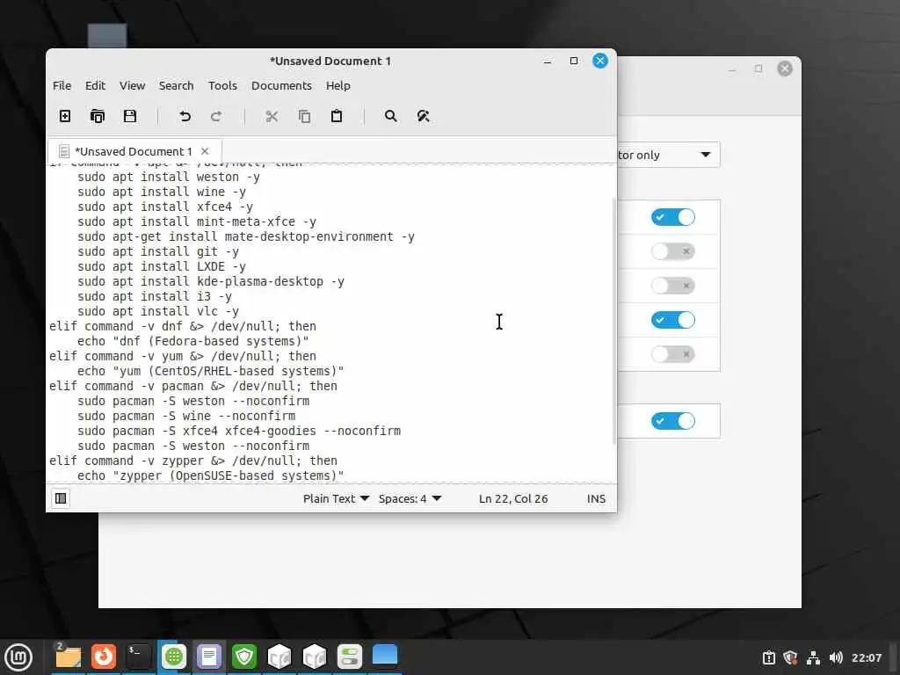The image size is (900, 675).
Task: Close the background settings window
Action: (785, 69)
